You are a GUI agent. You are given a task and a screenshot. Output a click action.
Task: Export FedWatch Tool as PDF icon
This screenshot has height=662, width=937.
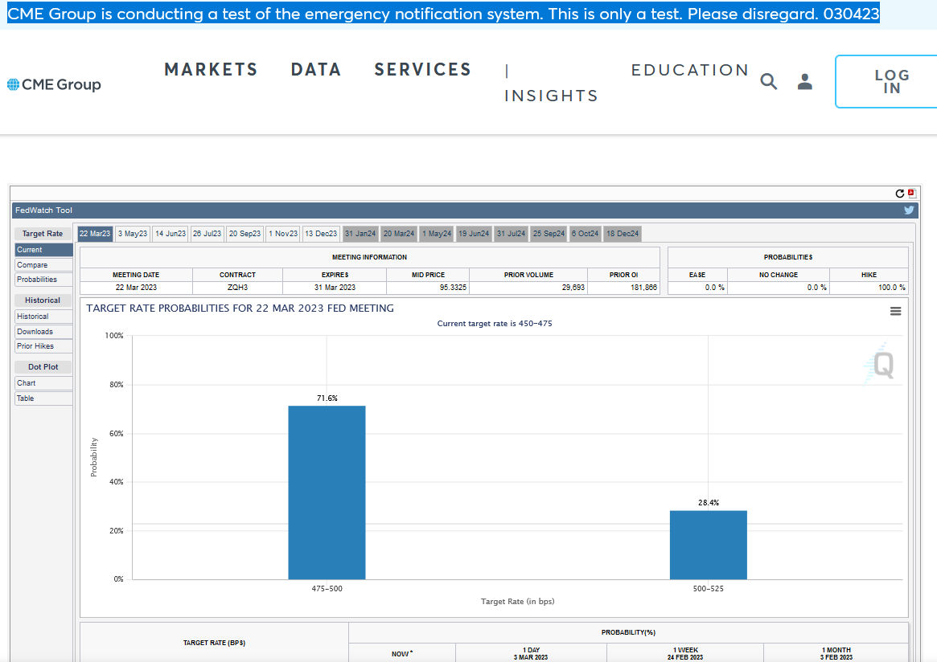coord(911,193)
